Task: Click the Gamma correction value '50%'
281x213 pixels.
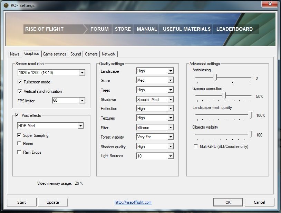Action: [259, 96]
